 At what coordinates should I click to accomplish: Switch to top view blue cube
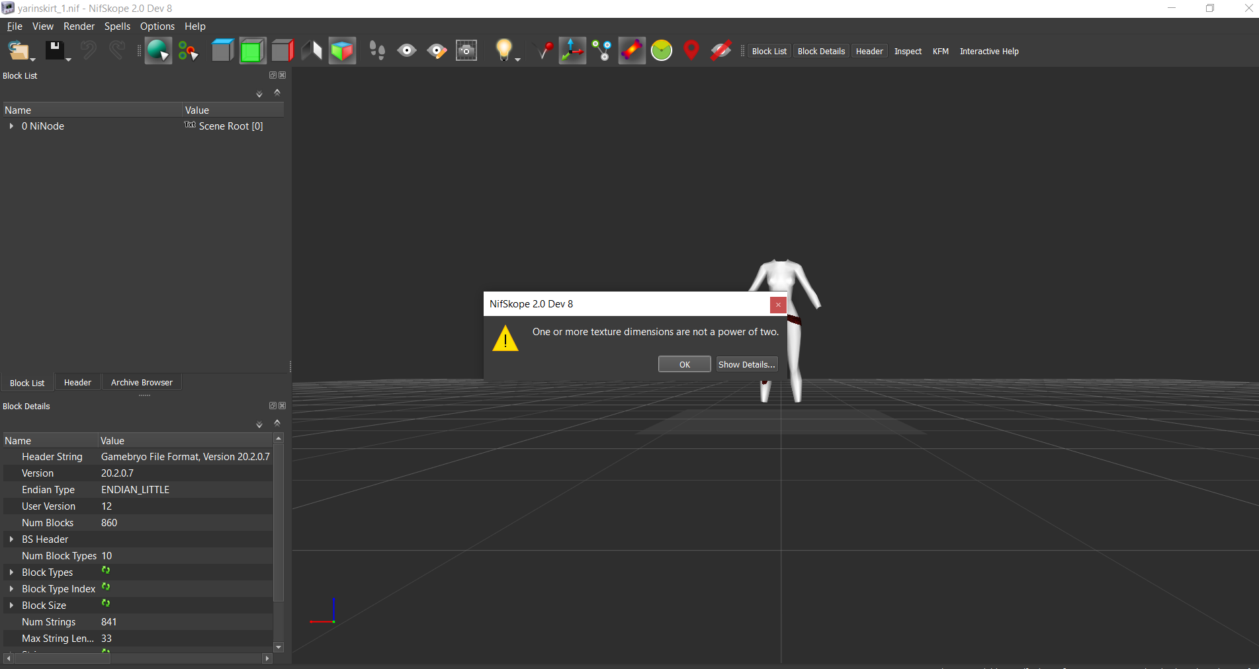click(x=222, y=50)
